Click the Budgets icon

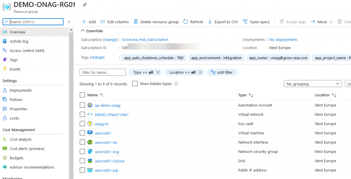coord(5,158)
